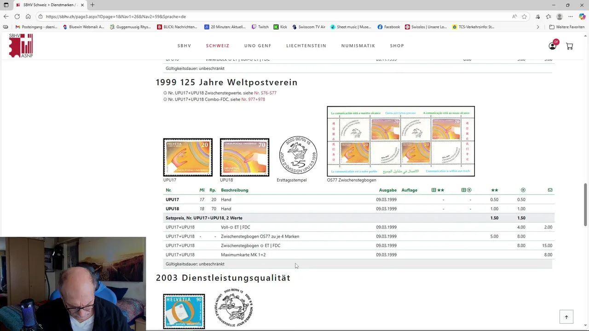589x331 pixels.
Task: Open browser home page icon
Action: click(x=28, y=17)
